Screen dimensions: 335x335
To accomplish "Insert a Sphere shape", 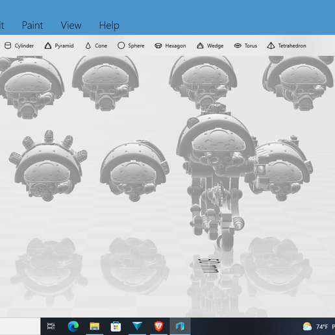I will (x=131, y=45).
